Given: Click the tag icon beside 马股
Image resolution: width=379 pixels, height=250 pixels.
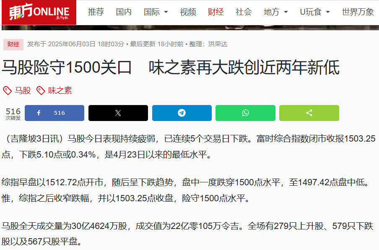Looking at the screenshot, I should coord(7,91).
